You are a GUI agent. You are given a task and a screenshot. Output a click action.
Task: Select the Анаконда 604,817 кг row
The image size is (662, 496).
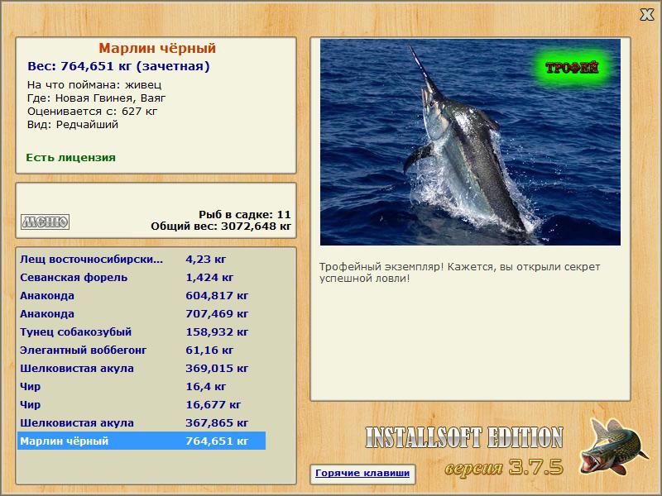(142, 296)
